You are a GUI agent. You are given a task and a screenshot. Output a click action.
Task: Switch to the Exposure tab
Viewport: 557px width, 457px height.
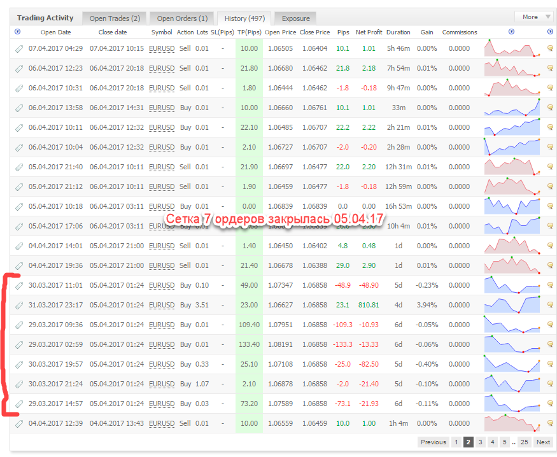(x=295, y=18)
